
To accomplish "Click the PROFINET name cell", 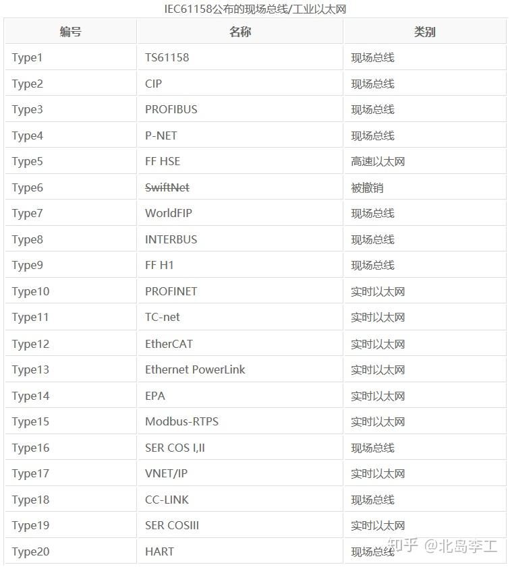I will click(171, 291).
